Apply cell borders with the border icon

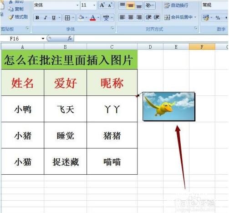tap(67, 18)
